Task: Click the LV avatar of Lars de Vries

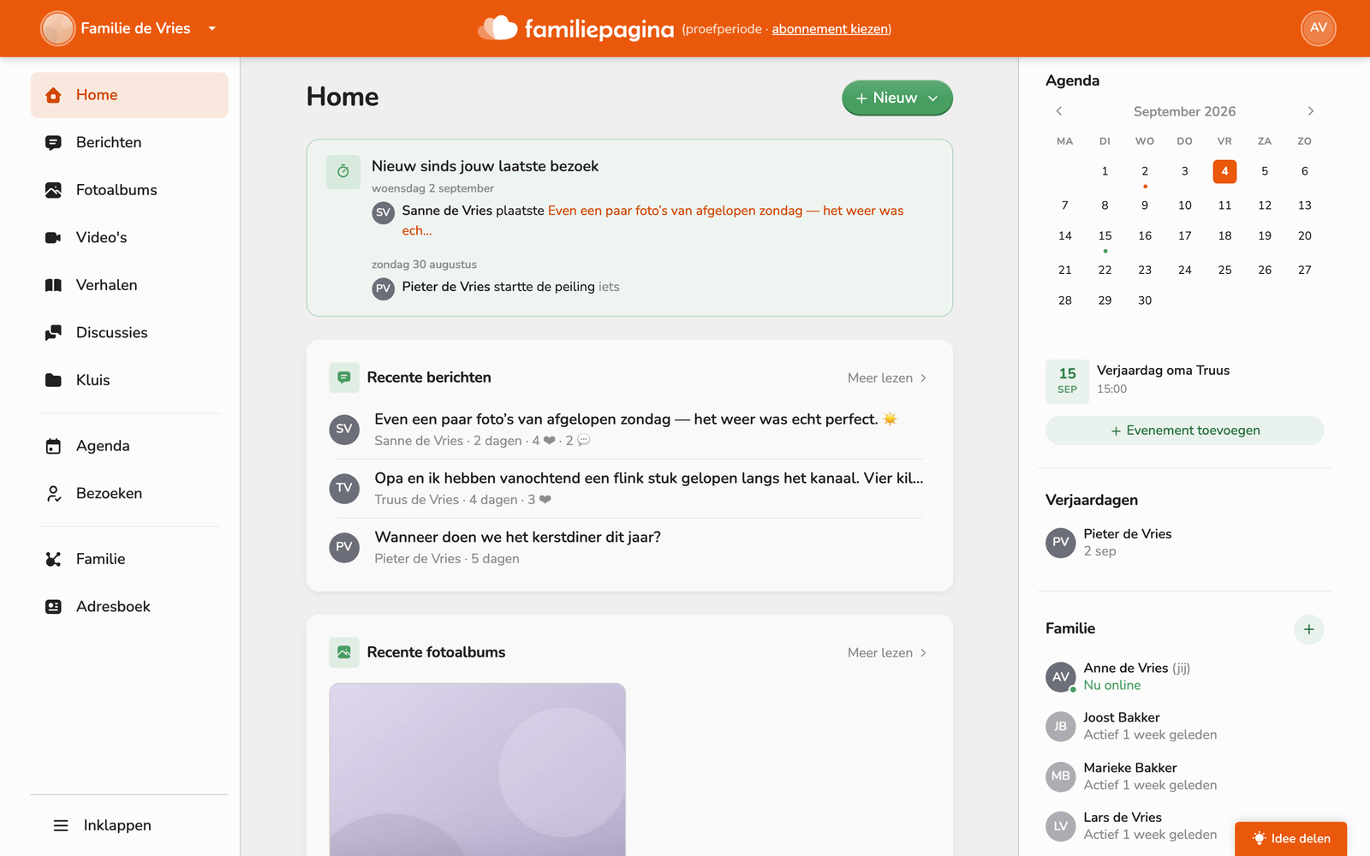Action: click(x=1061, y=826)
